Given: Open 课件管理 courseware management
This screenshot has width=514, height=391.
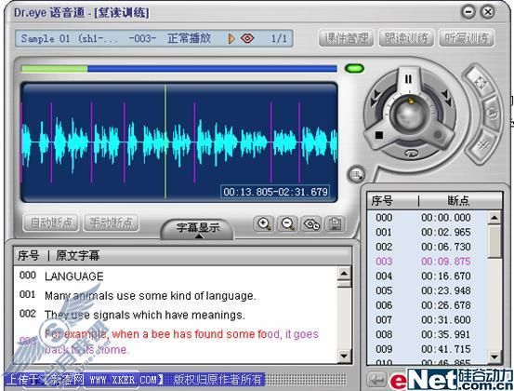Looking at the screenshot, I should 346,38.
